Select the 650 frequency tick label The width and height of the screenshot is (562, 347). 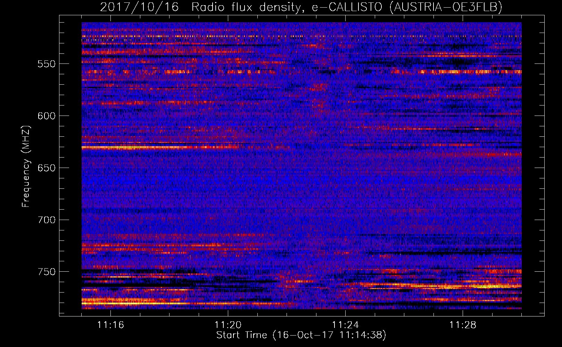point(47,168)
